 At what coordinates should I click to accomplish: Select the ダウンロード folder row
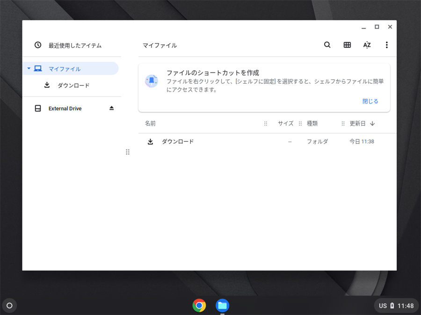pyautogui.click(x=178, y=142)
